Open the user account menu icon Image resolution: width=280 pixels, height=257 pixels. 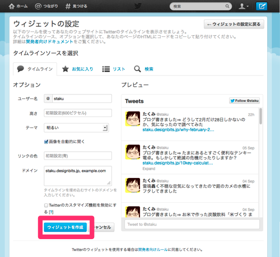coord(244,6)
